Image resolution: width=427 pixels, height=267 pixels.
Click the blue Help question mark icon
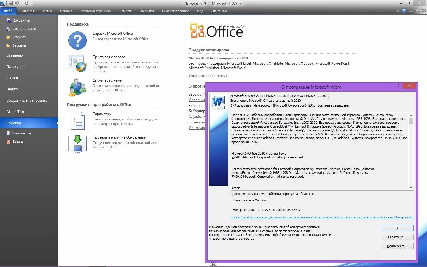coord(404,11)
